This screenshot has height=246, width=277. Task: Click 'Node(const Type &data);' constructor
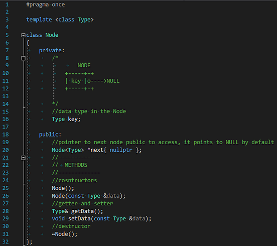89,196
